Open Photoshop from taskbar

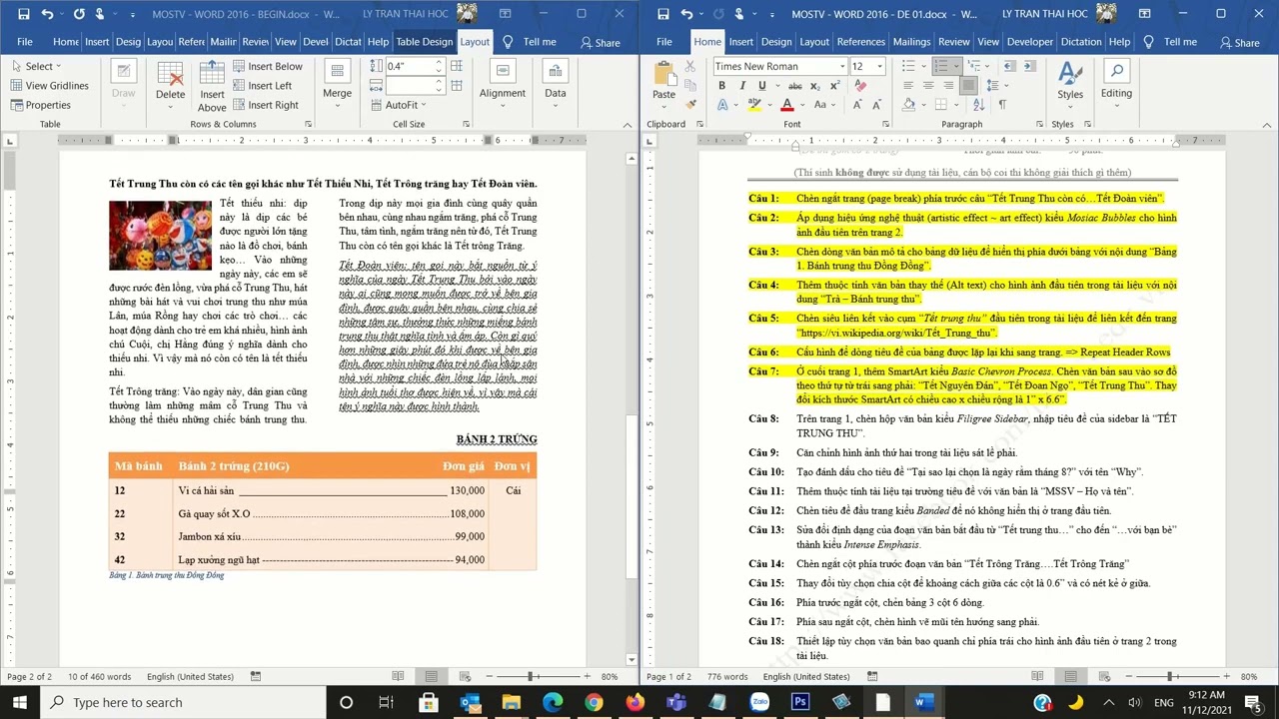pyautogui.click(x=800, y=702)
